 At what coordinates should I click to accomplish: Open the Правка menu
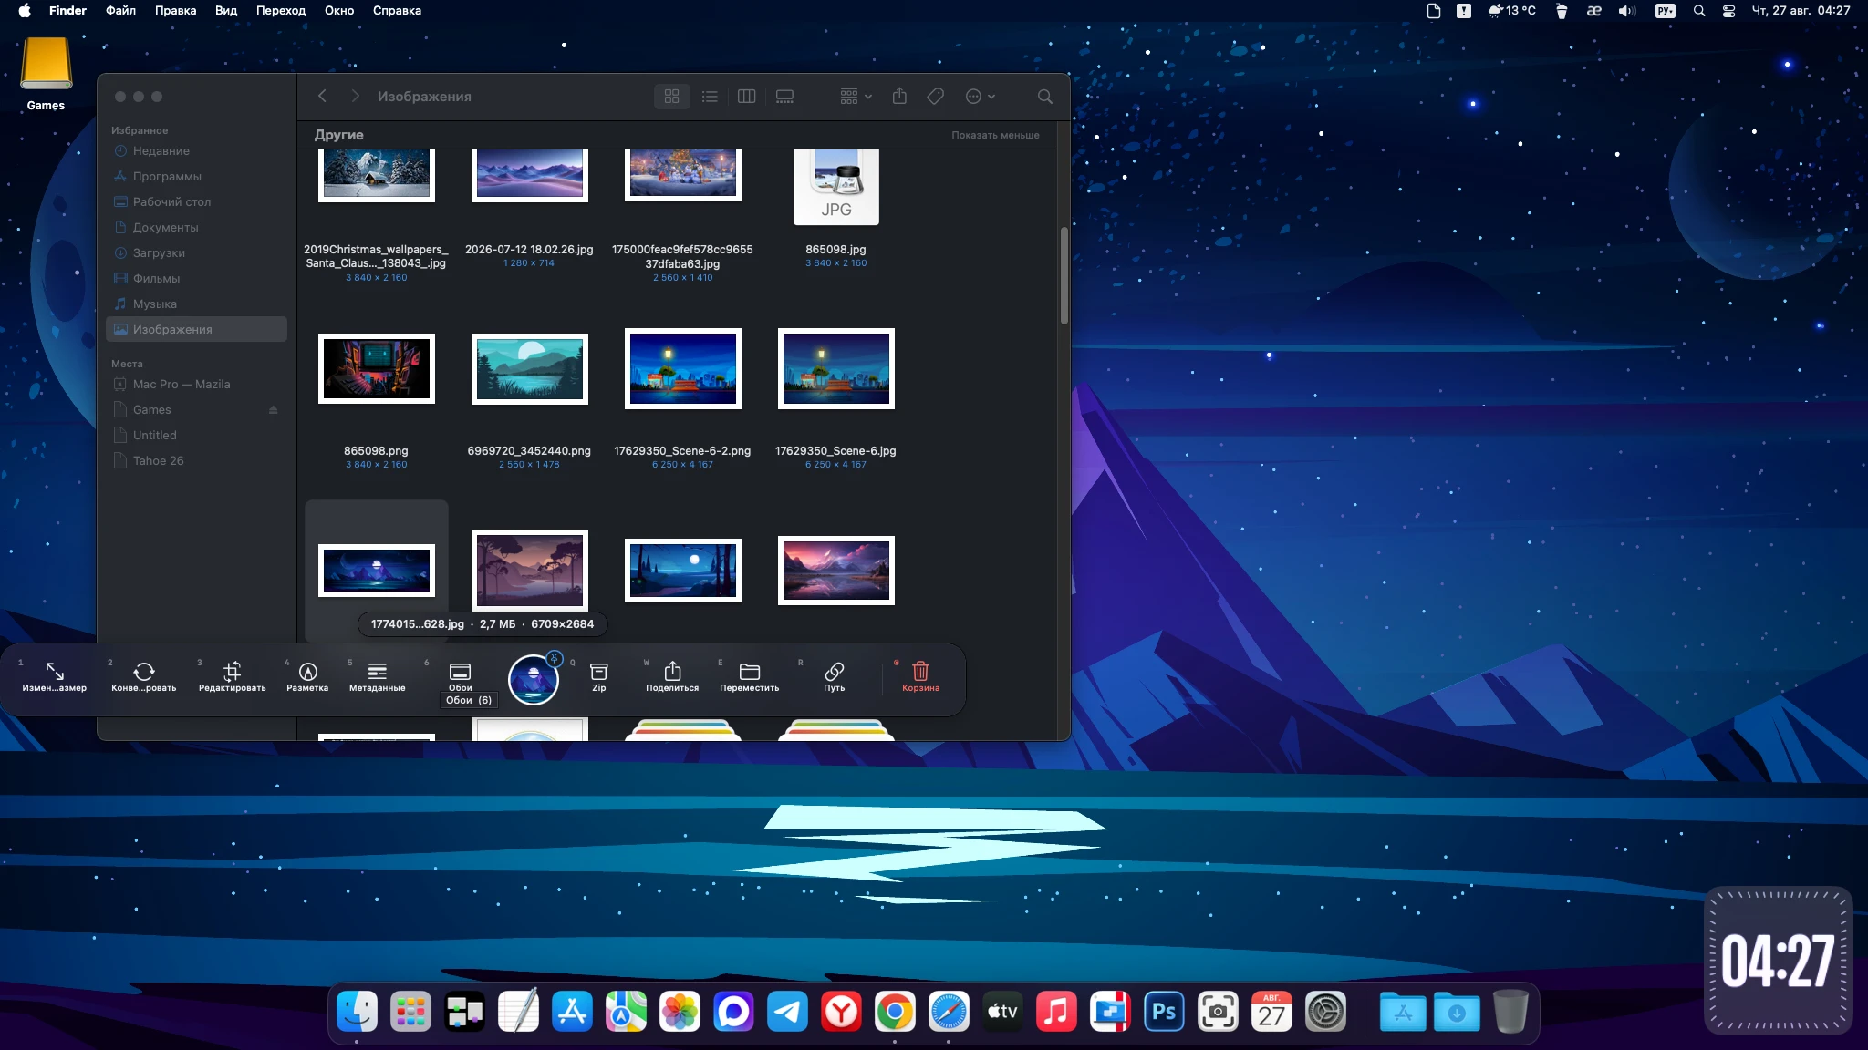click(x=175, y=11)
